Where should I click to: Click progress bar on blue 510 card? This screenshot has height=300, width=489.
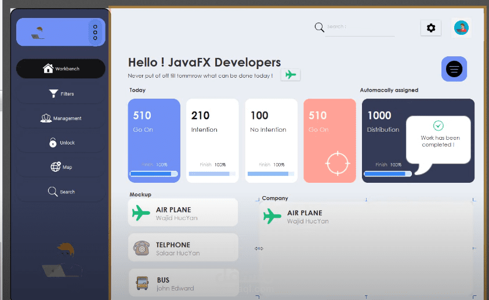tap(154, 174)
